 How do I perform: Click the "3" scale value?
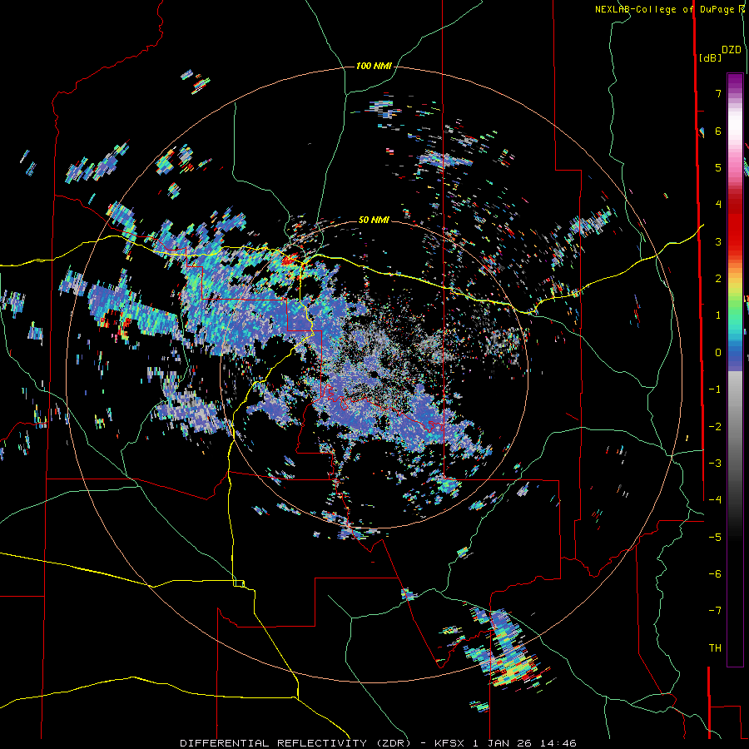coord(718,241)
